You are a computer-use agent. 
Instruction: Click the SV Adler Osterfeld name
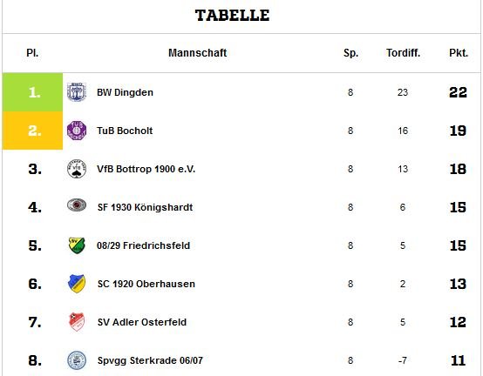pyautogui.click(x=142, y=322)
